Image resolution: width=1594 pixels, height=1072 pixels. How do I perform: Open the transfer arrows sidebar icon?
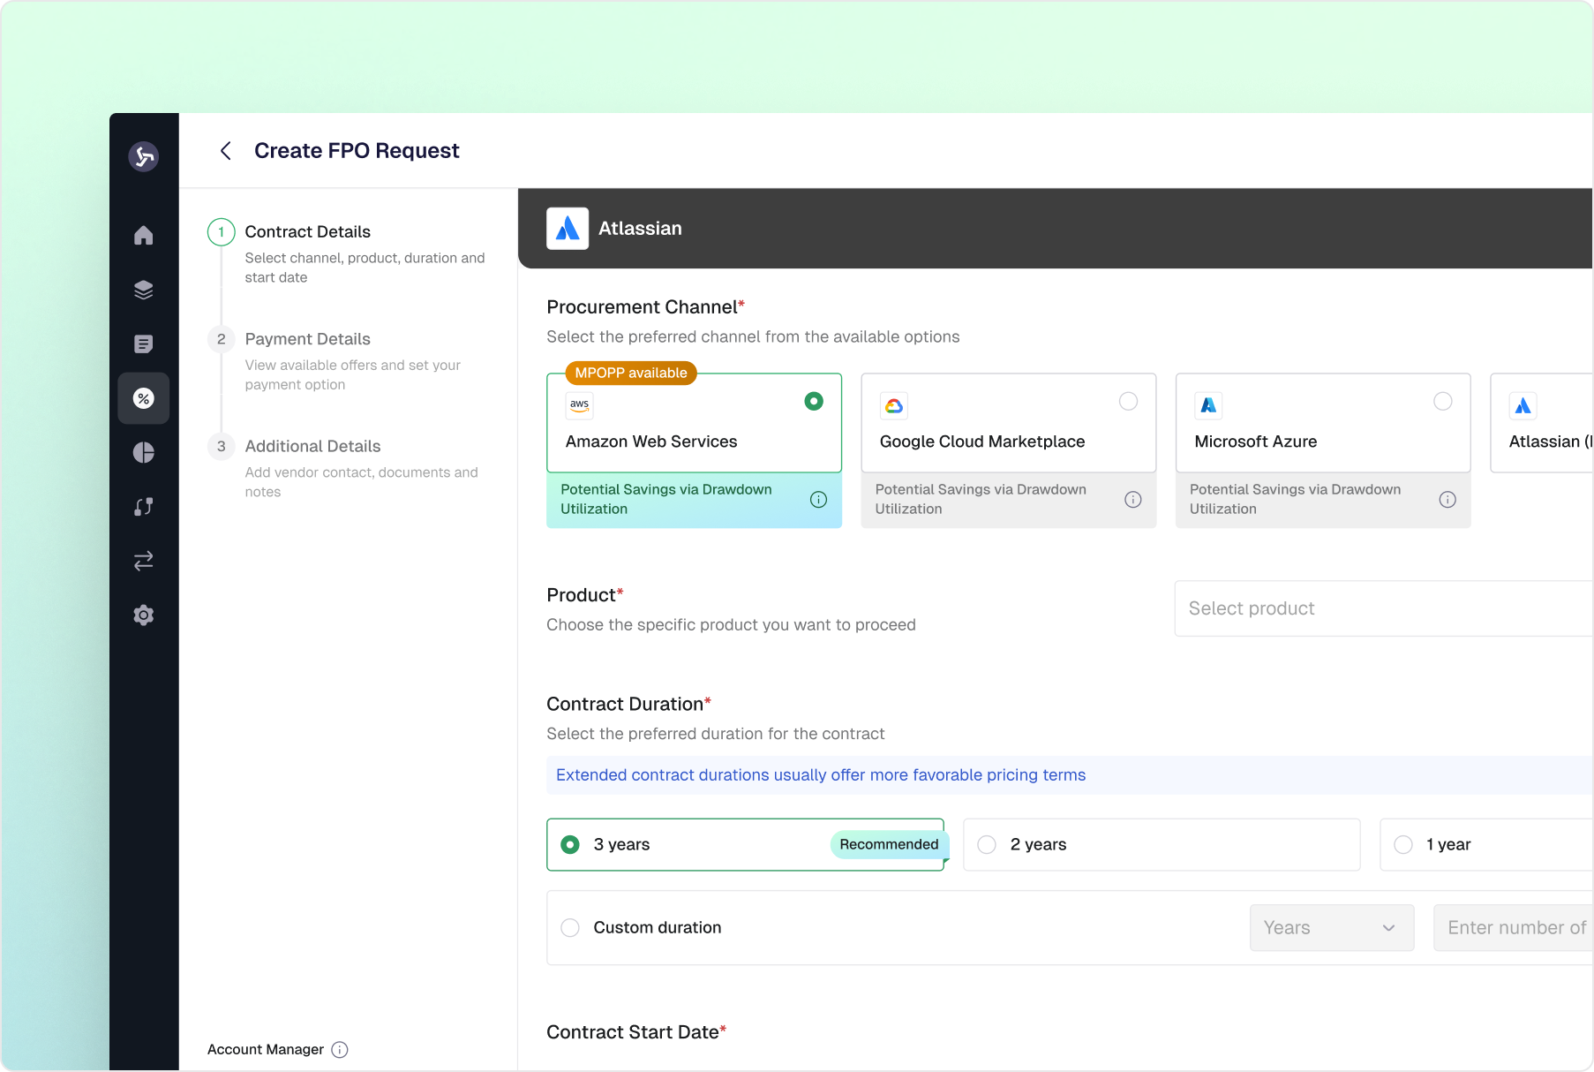pos(144,561)
